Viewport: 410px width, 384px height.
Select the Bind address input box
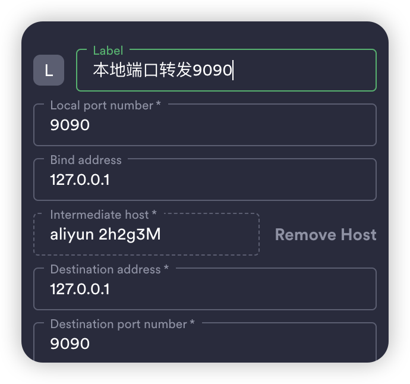coord(205,180)
